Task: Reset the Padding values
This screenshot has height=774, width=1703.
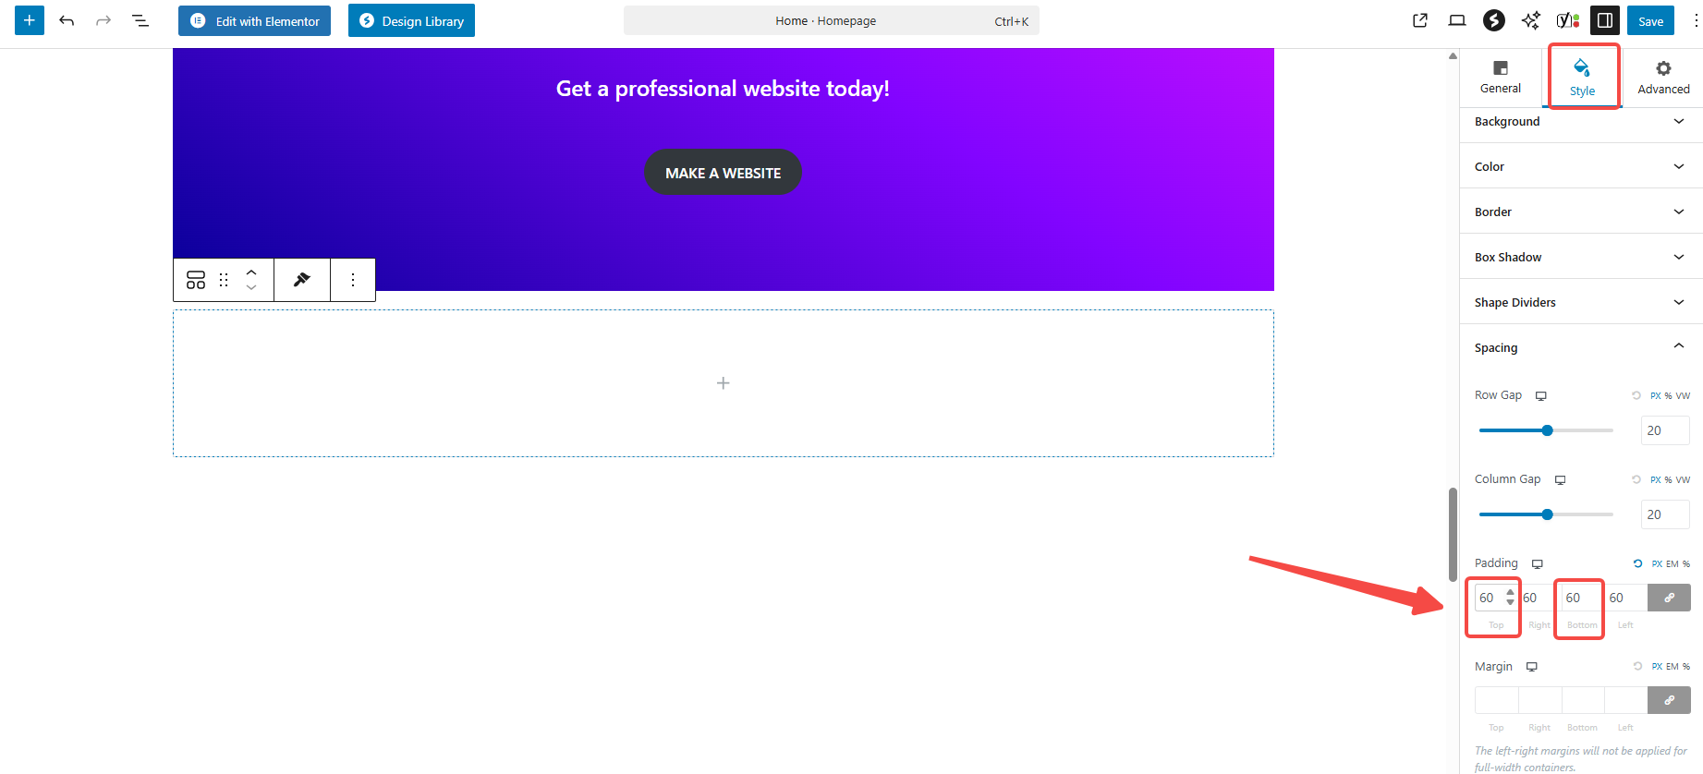Action: click(x=1637, y=563)
